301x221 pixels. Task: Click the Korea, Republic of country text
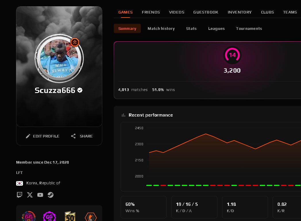tap(43, 183)
